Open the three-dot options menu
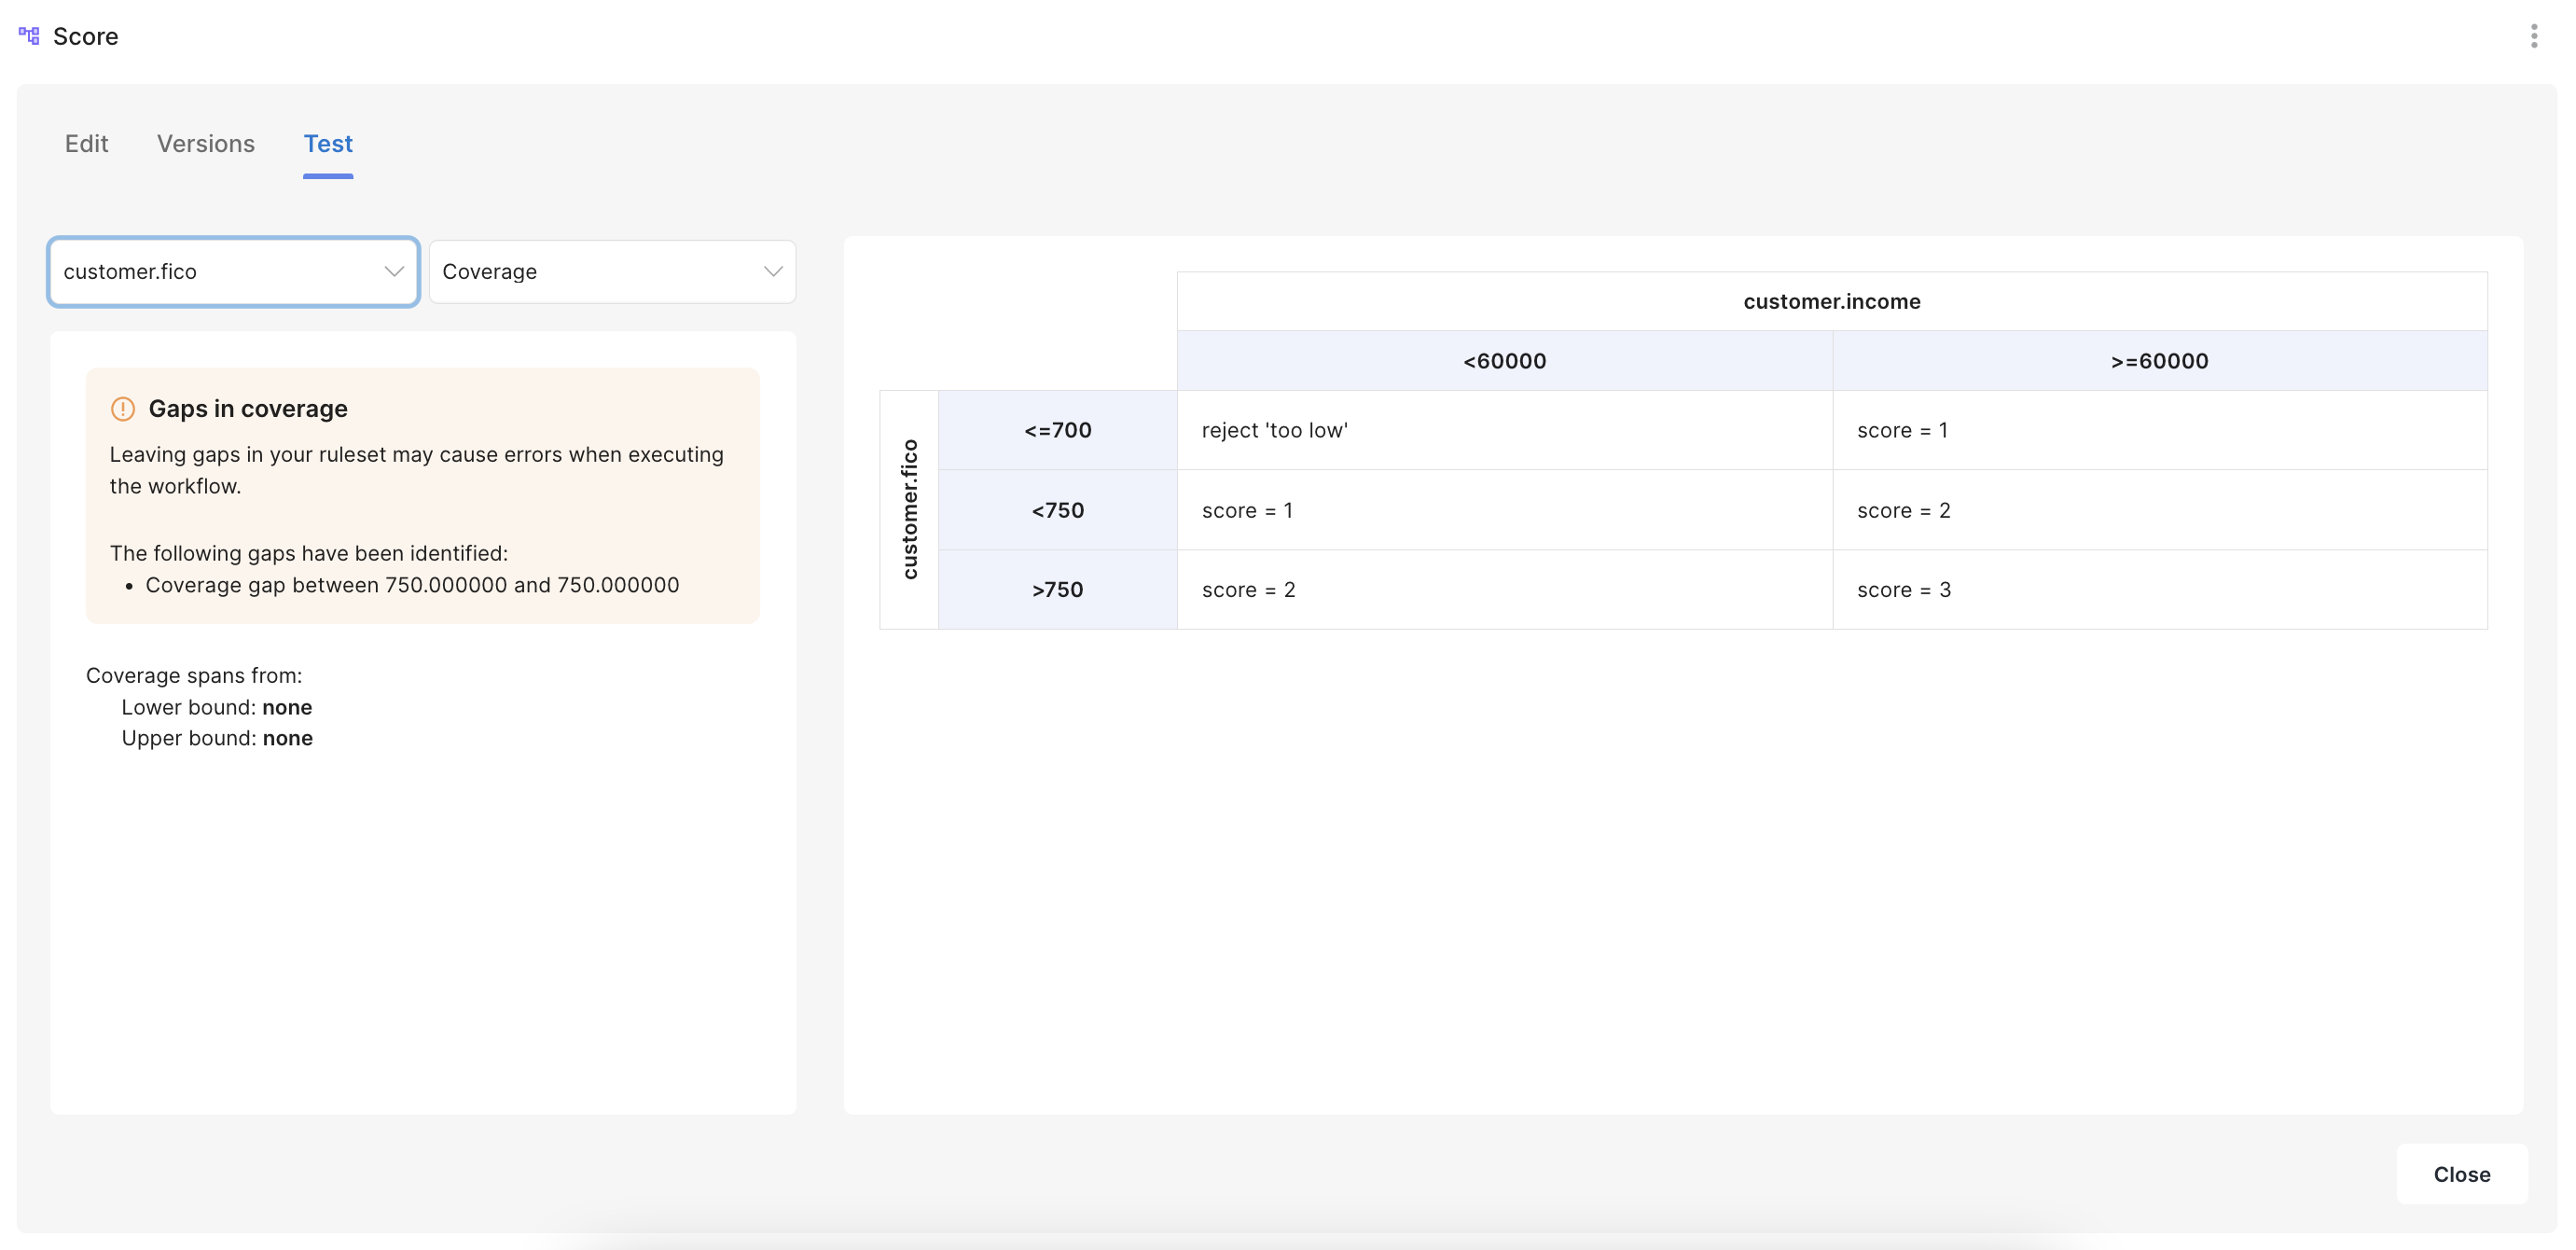The height and width of the screenshot is (1250, 2576). [x=2533, y=36]
